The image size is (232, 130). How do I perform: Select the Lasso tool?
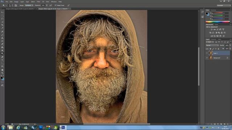click(2, 19)
